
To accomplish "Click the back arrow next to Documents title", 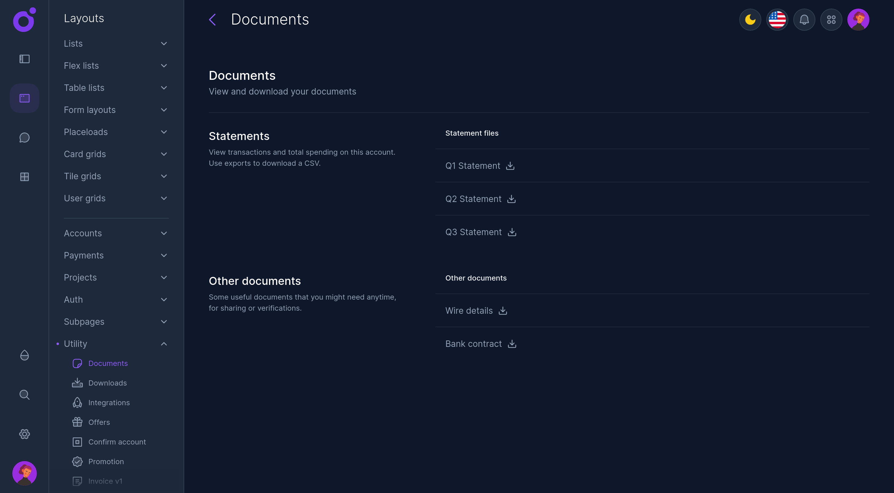I will tap(212, 20).
